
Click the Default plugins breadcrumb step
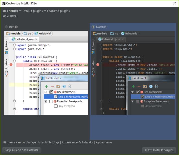coord(32,11)
